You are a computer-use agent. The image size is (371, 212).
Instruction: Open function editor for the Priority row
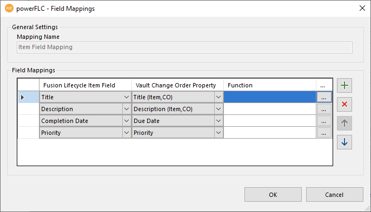(x=323, y=133)
